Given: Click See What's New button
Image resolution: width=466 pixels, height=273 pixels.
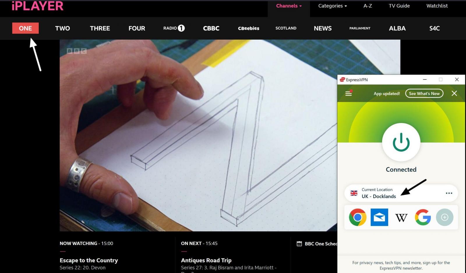Looking at the screenshot, I should coord(424,94).
